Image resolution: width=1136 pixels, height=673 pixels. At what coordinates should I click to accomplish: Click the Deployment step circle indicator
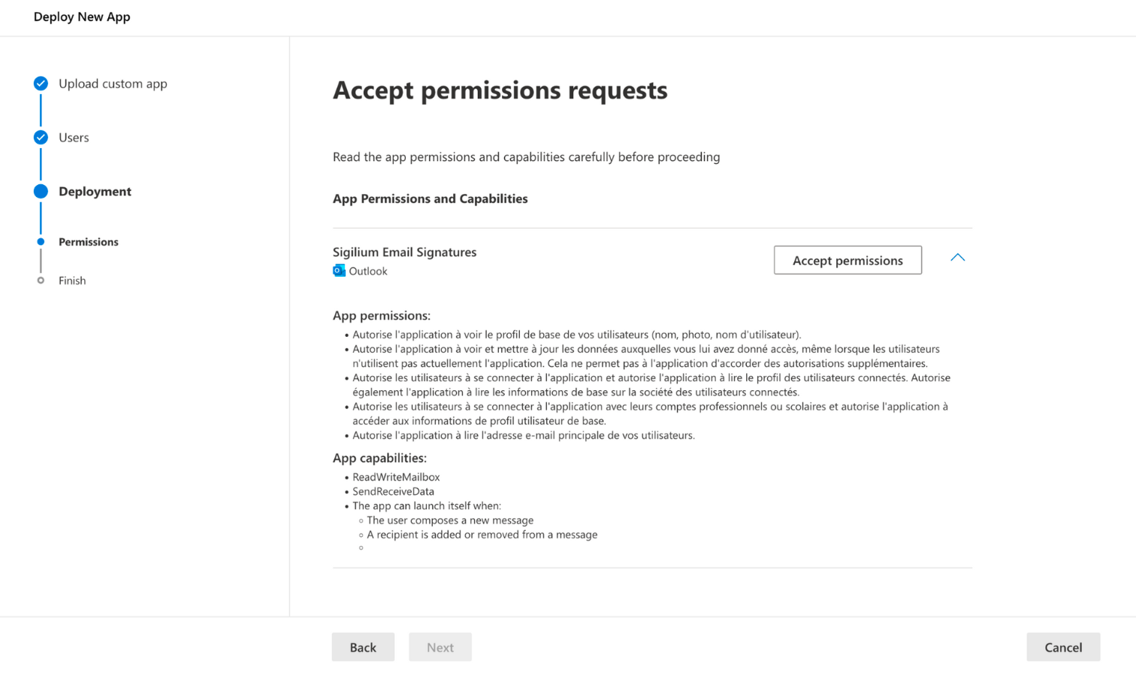click(41, 192)
